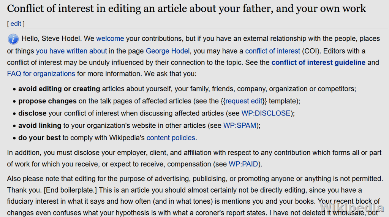Click the 'Hello, Steve Hodel' greeting text
This screenshot has width=389, height=217.
pos(51,39)
